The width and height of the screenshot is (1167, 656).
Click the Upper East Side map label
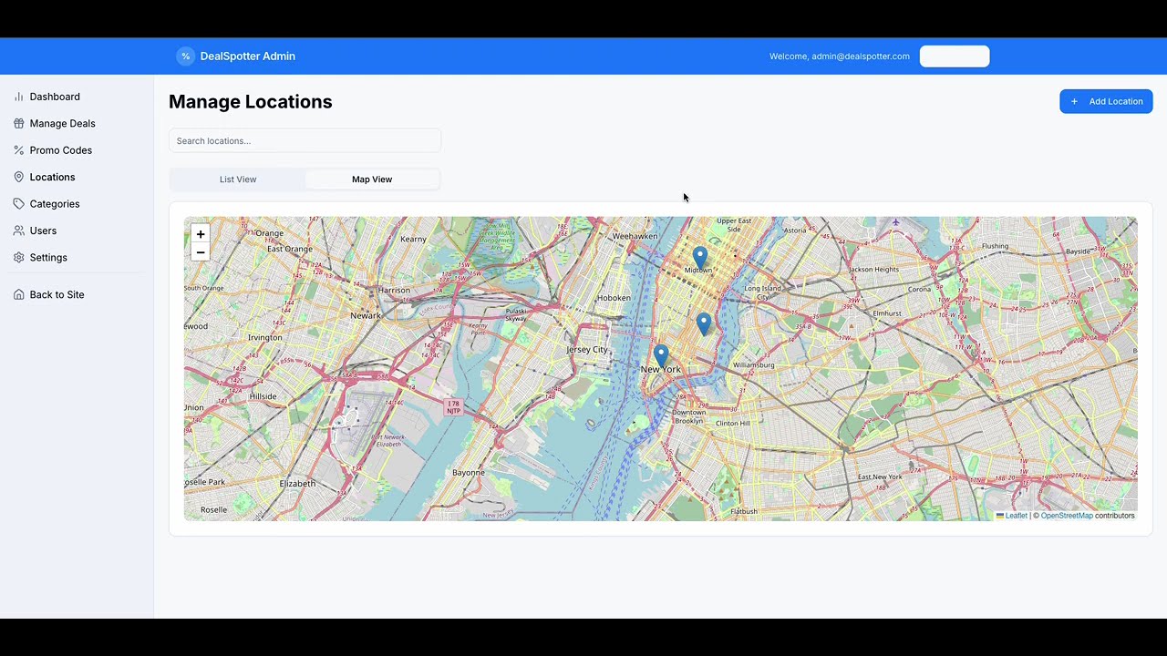(x=734, y=225)
